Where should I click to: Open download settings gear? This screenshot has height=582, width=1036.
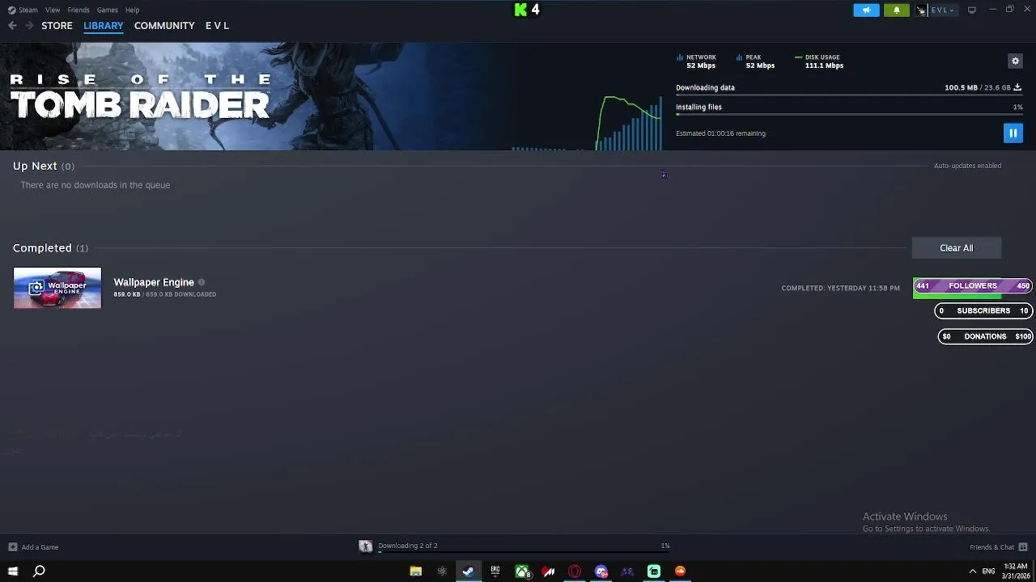(x=1015, y=61)
